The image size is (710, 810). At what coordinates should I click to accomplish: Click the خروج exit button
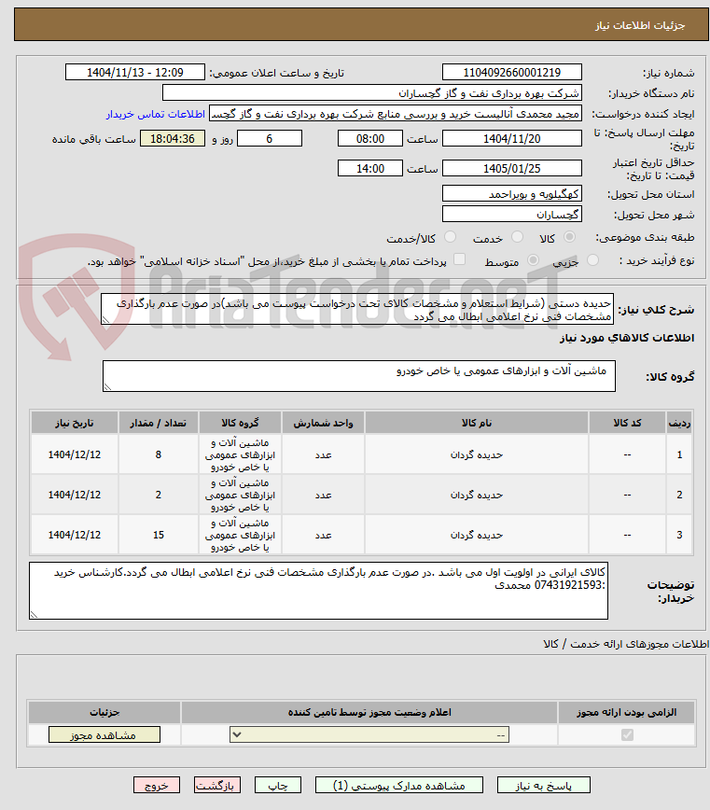[x=157, y=785]
